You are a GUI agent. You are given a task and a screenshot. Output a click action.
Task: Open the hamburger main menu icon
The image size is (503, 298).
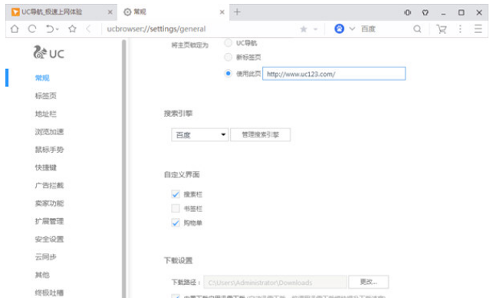[478, 29]
